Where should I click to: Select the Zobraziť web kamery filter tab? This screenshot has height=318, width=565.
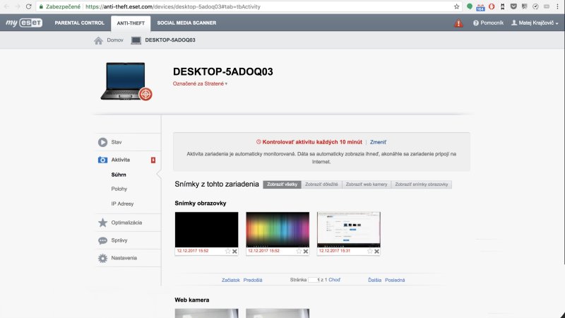point(367,184)
